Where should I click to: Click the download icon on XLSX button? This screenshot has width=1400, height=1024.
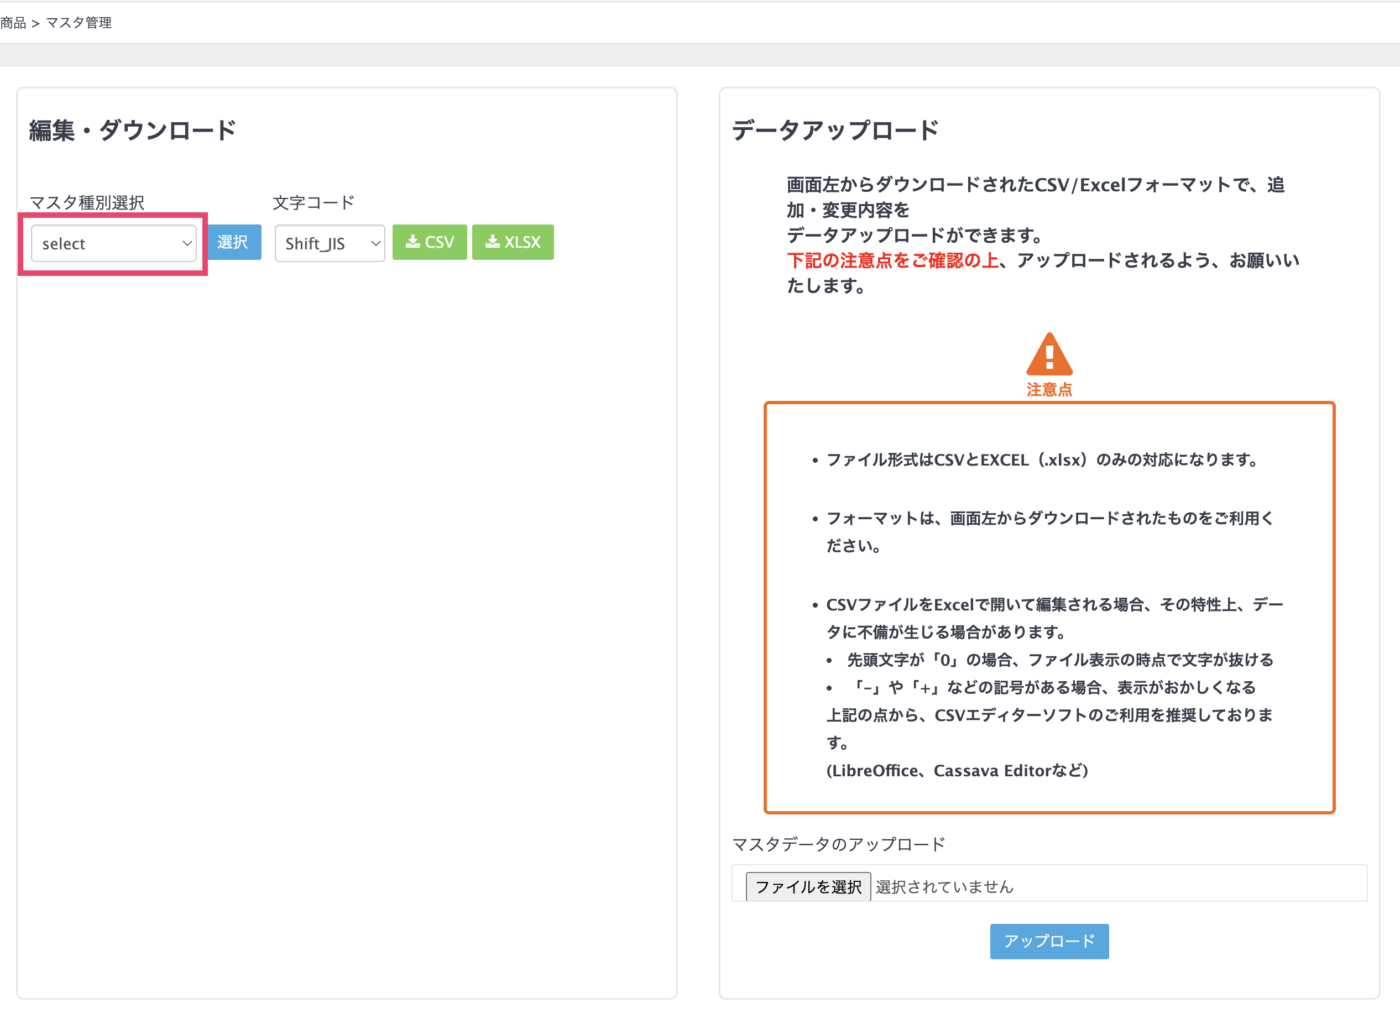click(493, 242)
